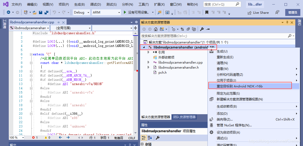This screenshot has height=146, width=303.
Task: Click preview selected items icon
Action: click(208, 29)
